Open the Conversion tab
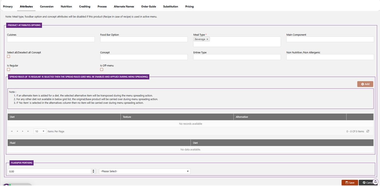The width and height of the screenshot is (380, 186). point(47,6)
